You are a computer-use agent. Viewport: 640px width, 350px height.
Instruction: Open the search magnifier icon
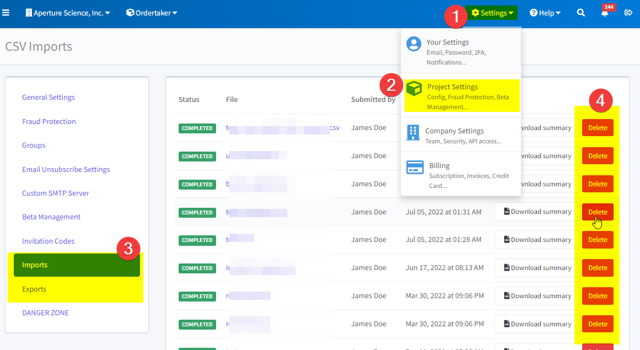[581, 13]
